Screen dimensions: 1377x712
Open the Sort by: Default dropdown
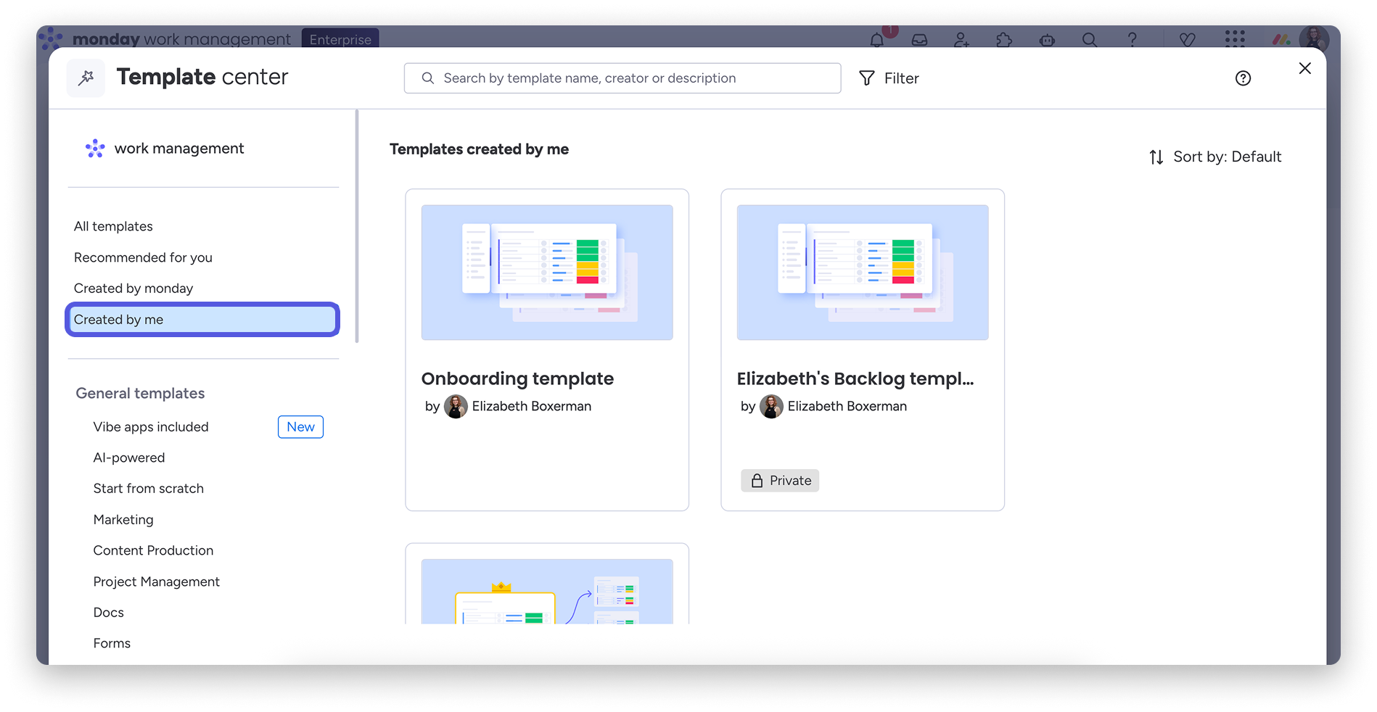(x=1215, y=157)
